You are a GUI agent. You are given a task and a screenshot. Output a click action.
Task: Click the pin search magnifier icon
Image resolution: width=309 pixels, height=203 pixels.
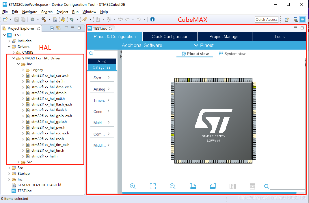pyautogui.click(x=267, y=186)
